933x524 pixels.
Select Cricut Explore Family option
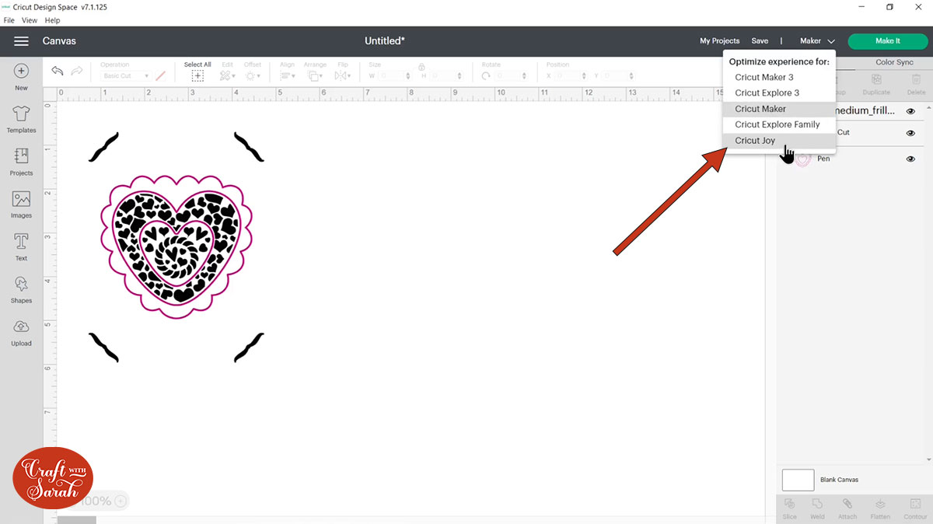779,124
